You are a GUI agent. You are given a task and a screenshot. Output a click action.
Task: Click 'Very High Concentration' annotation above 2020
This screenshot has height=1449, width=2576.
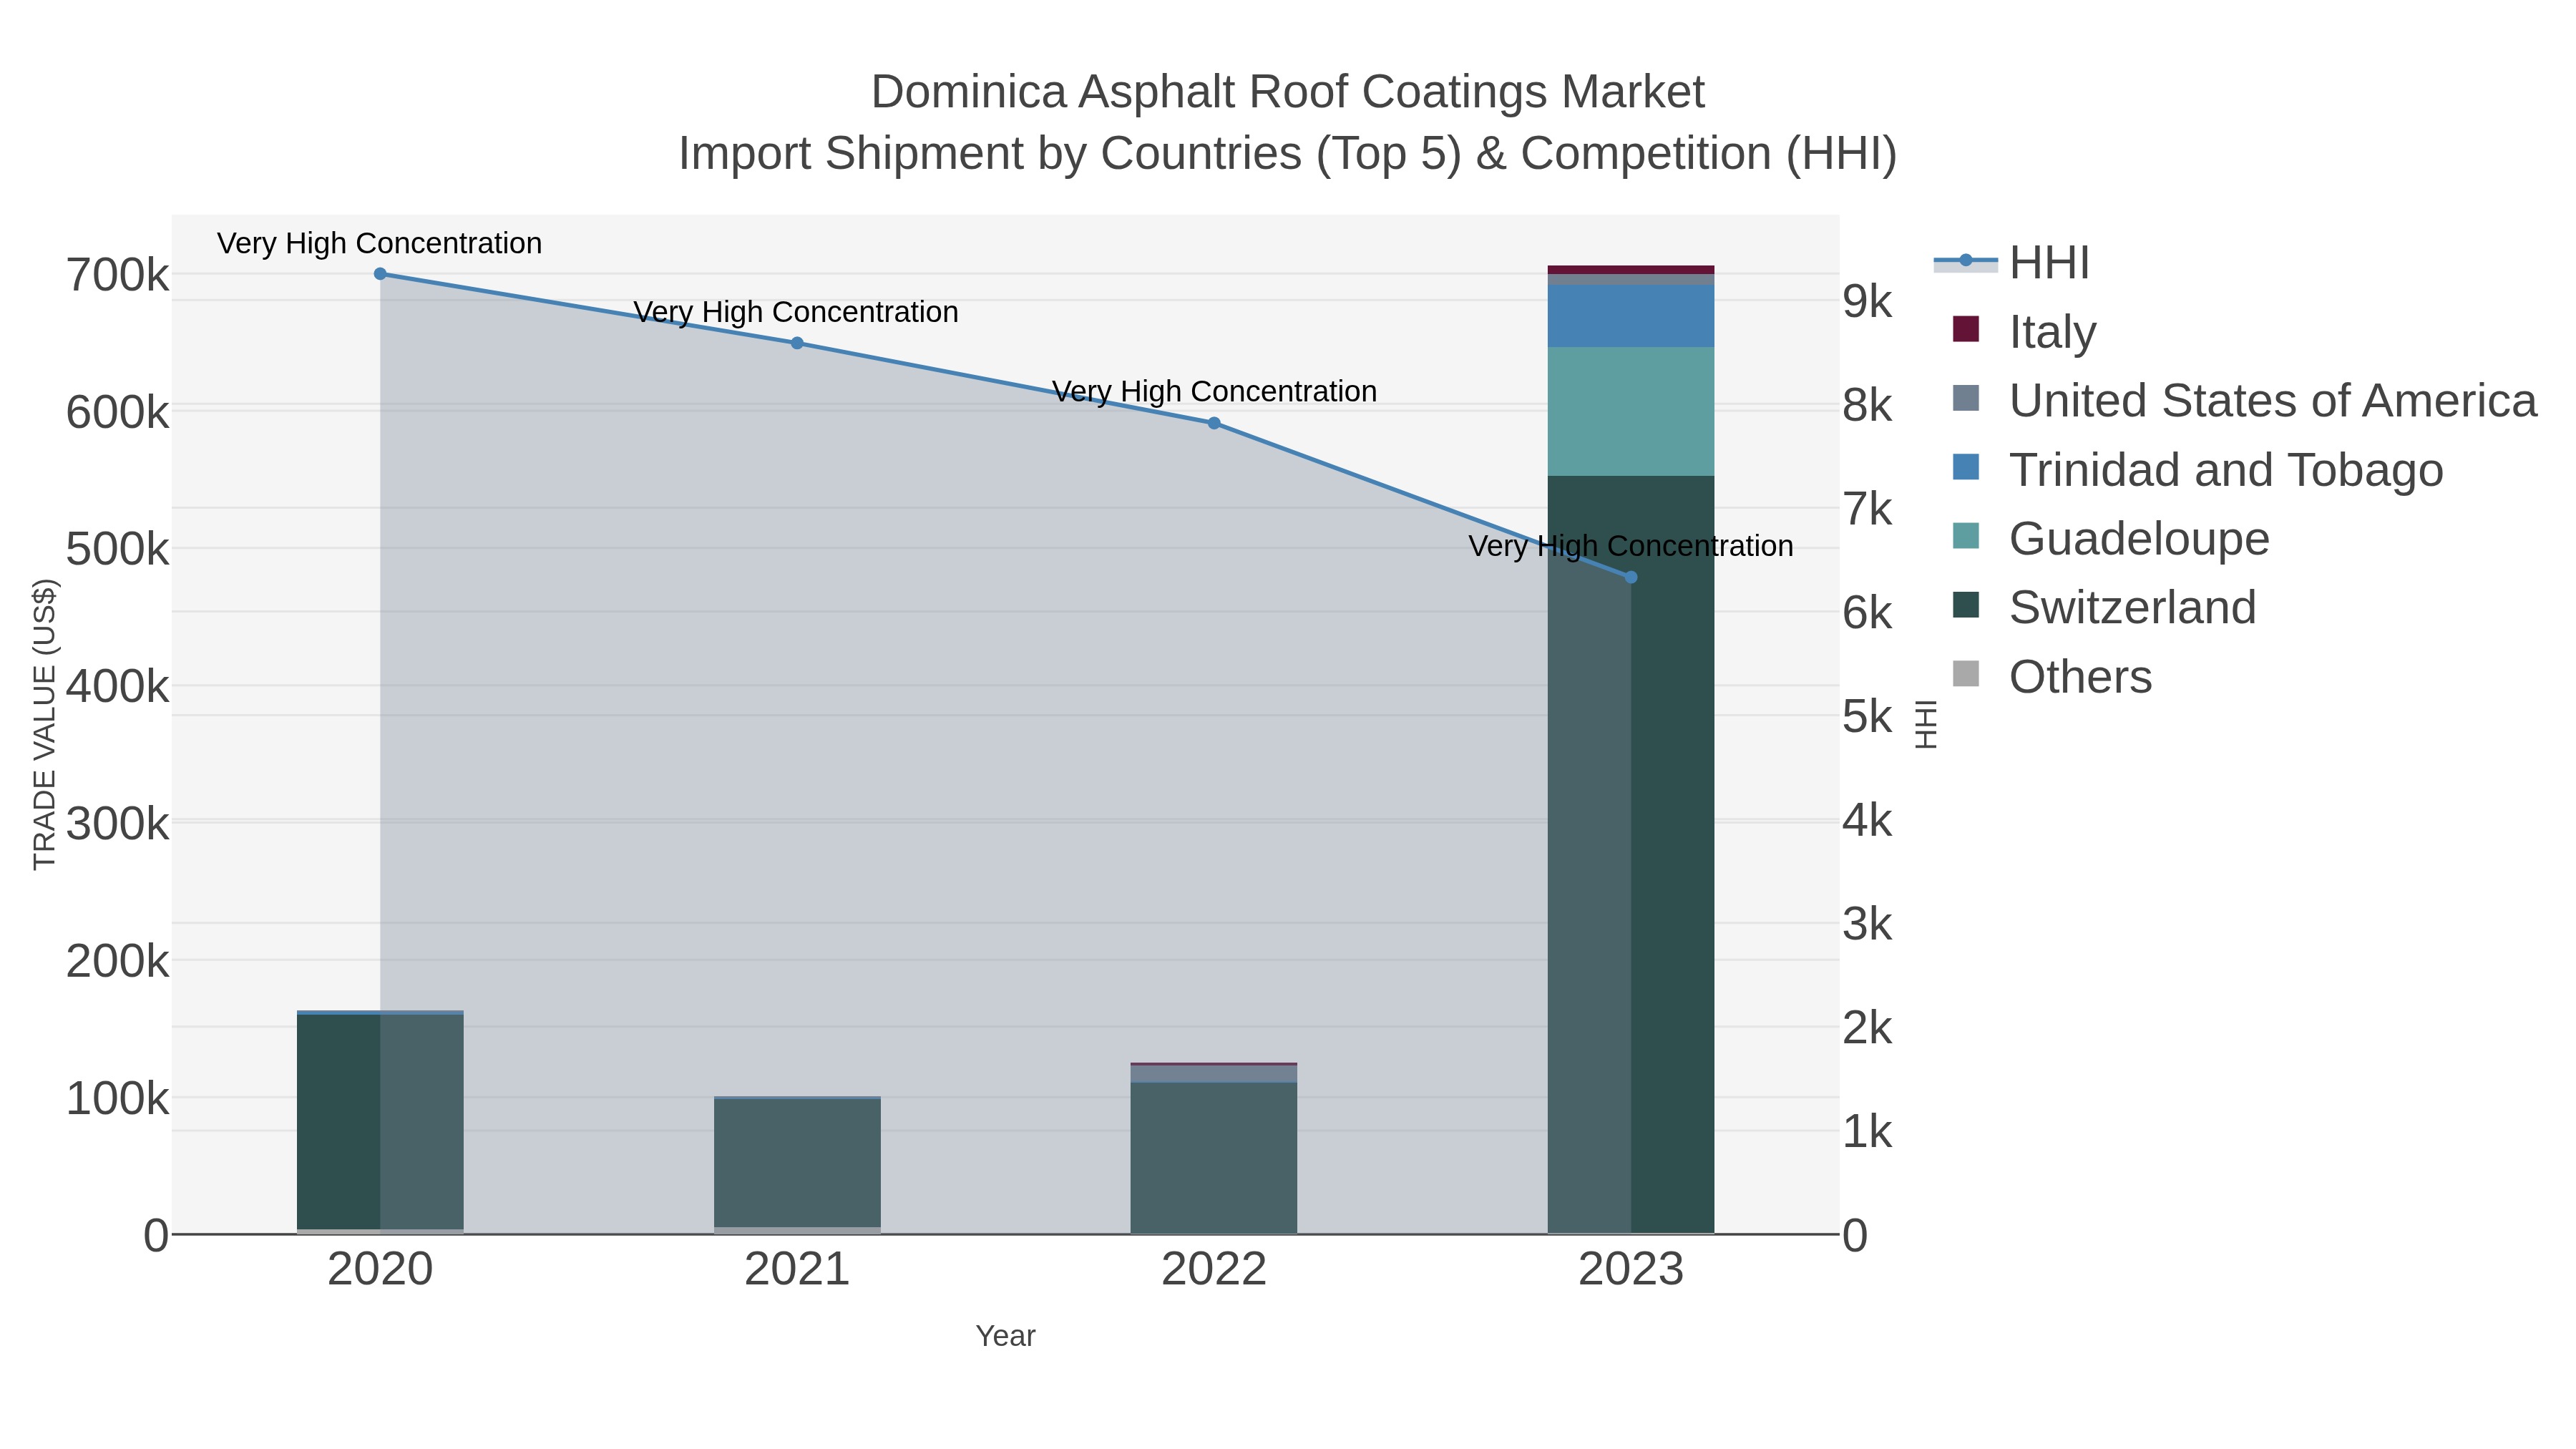(380, 243)
